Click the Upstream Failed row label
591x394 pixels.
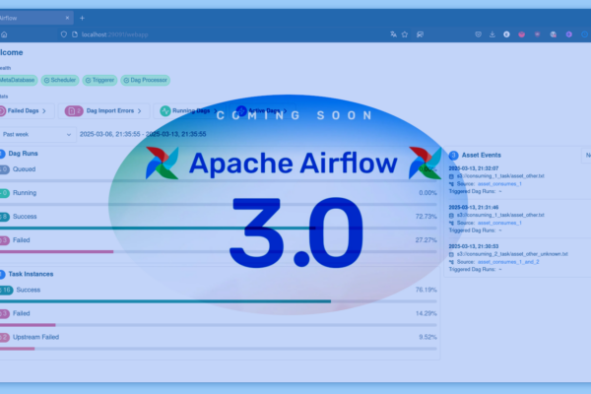pyautogui.click(x=35, y=337)
